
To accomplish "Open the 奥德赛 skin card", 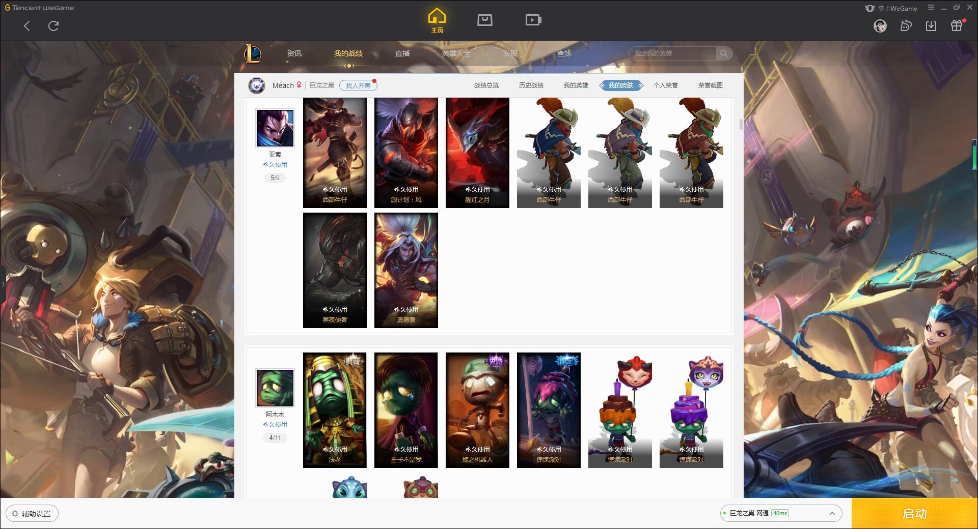I will [406, 270].
